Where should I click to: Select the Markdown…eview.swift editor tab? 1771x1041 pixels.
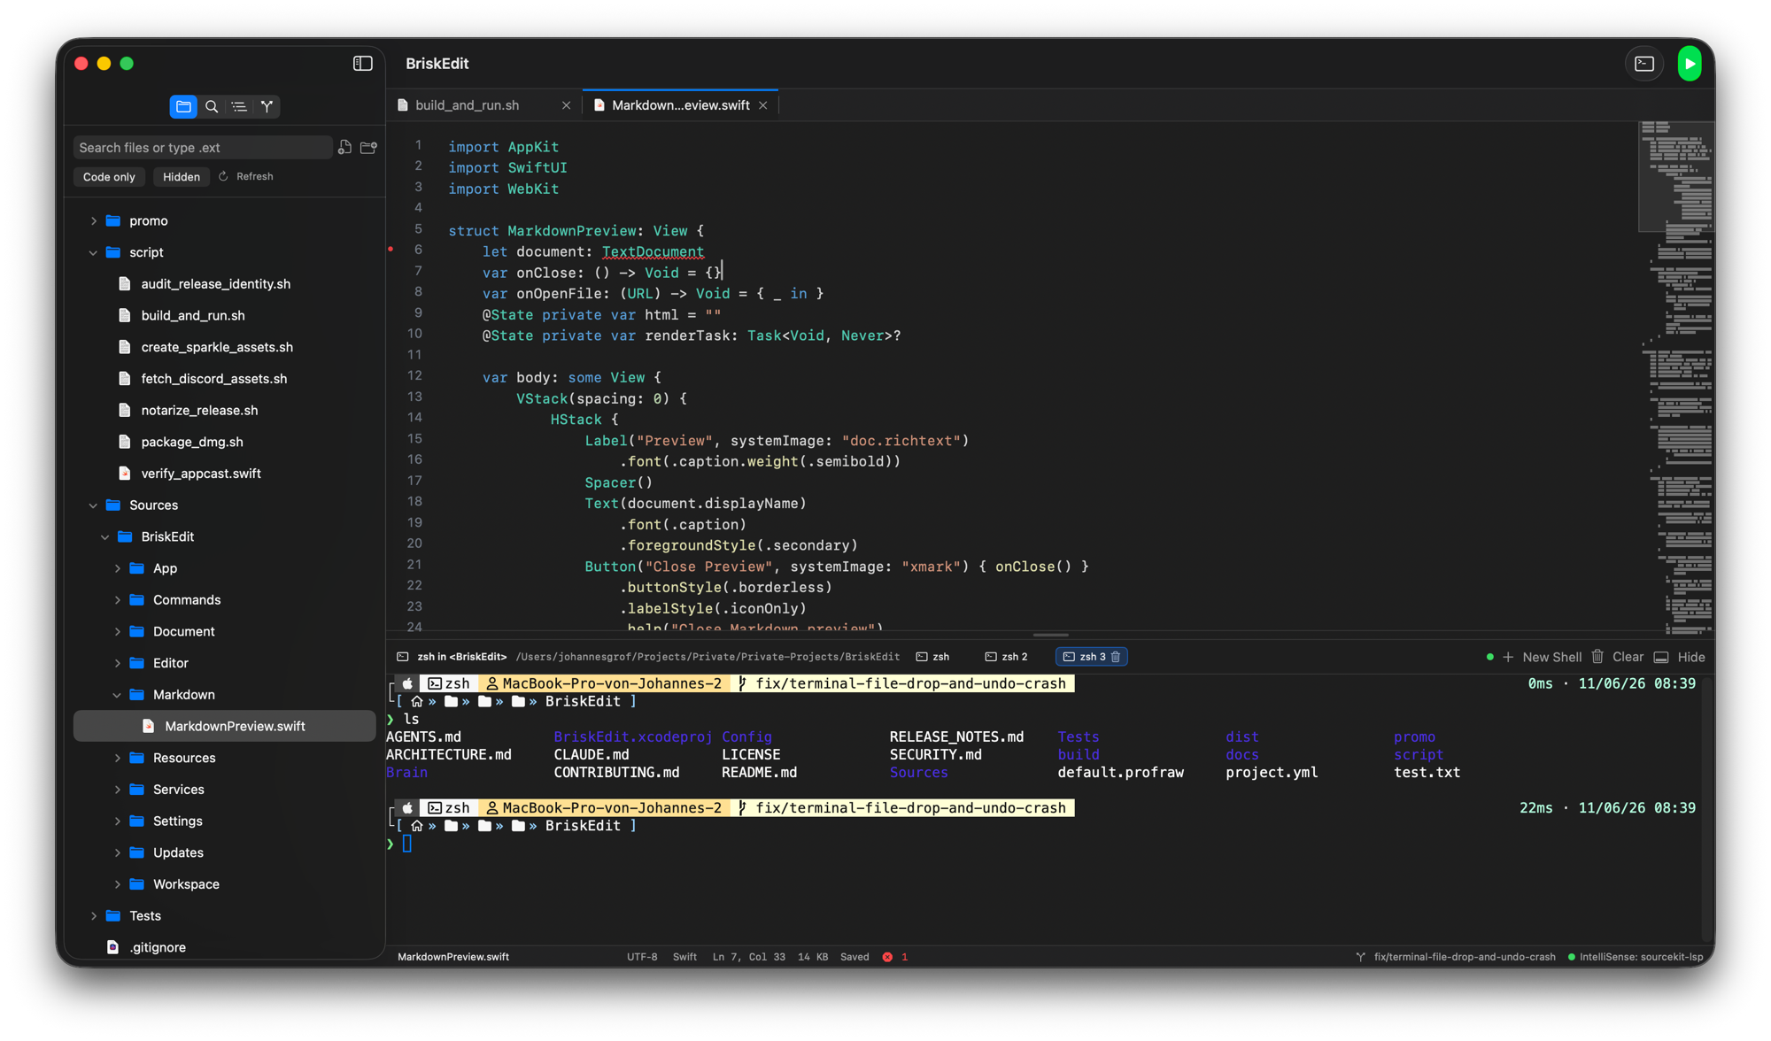tap(680, 105)
